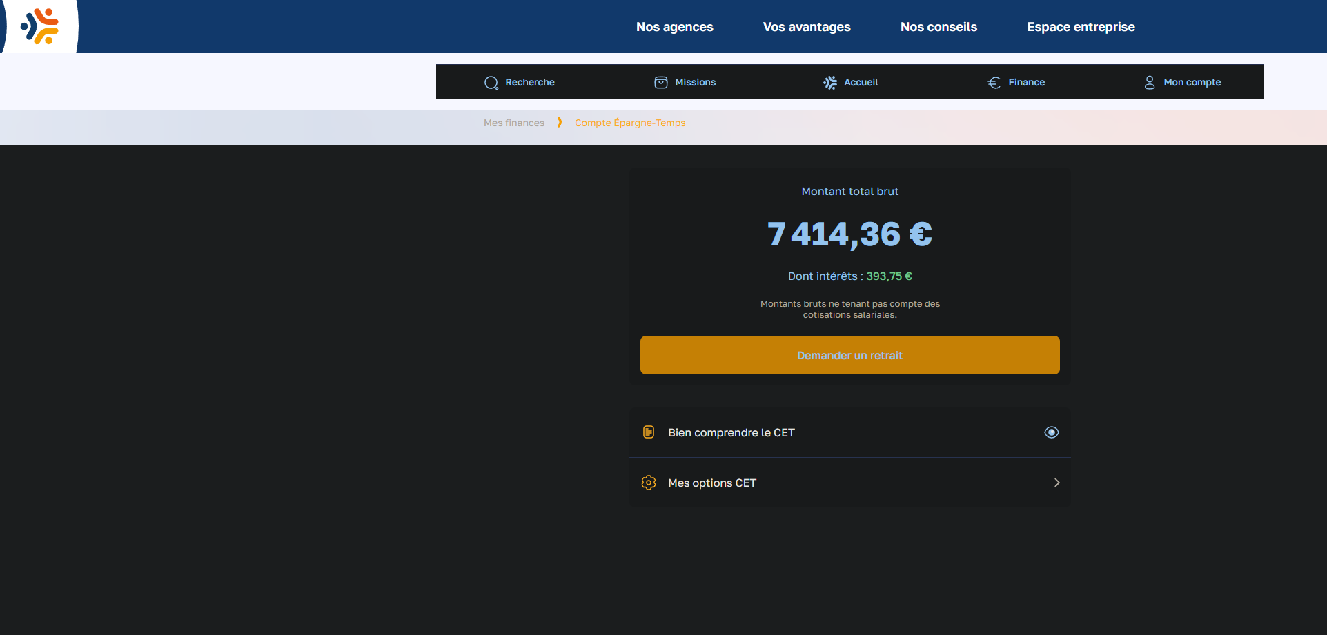1327x635 pixels.
Task: Open the Nos agences menu
Action: 674,27
